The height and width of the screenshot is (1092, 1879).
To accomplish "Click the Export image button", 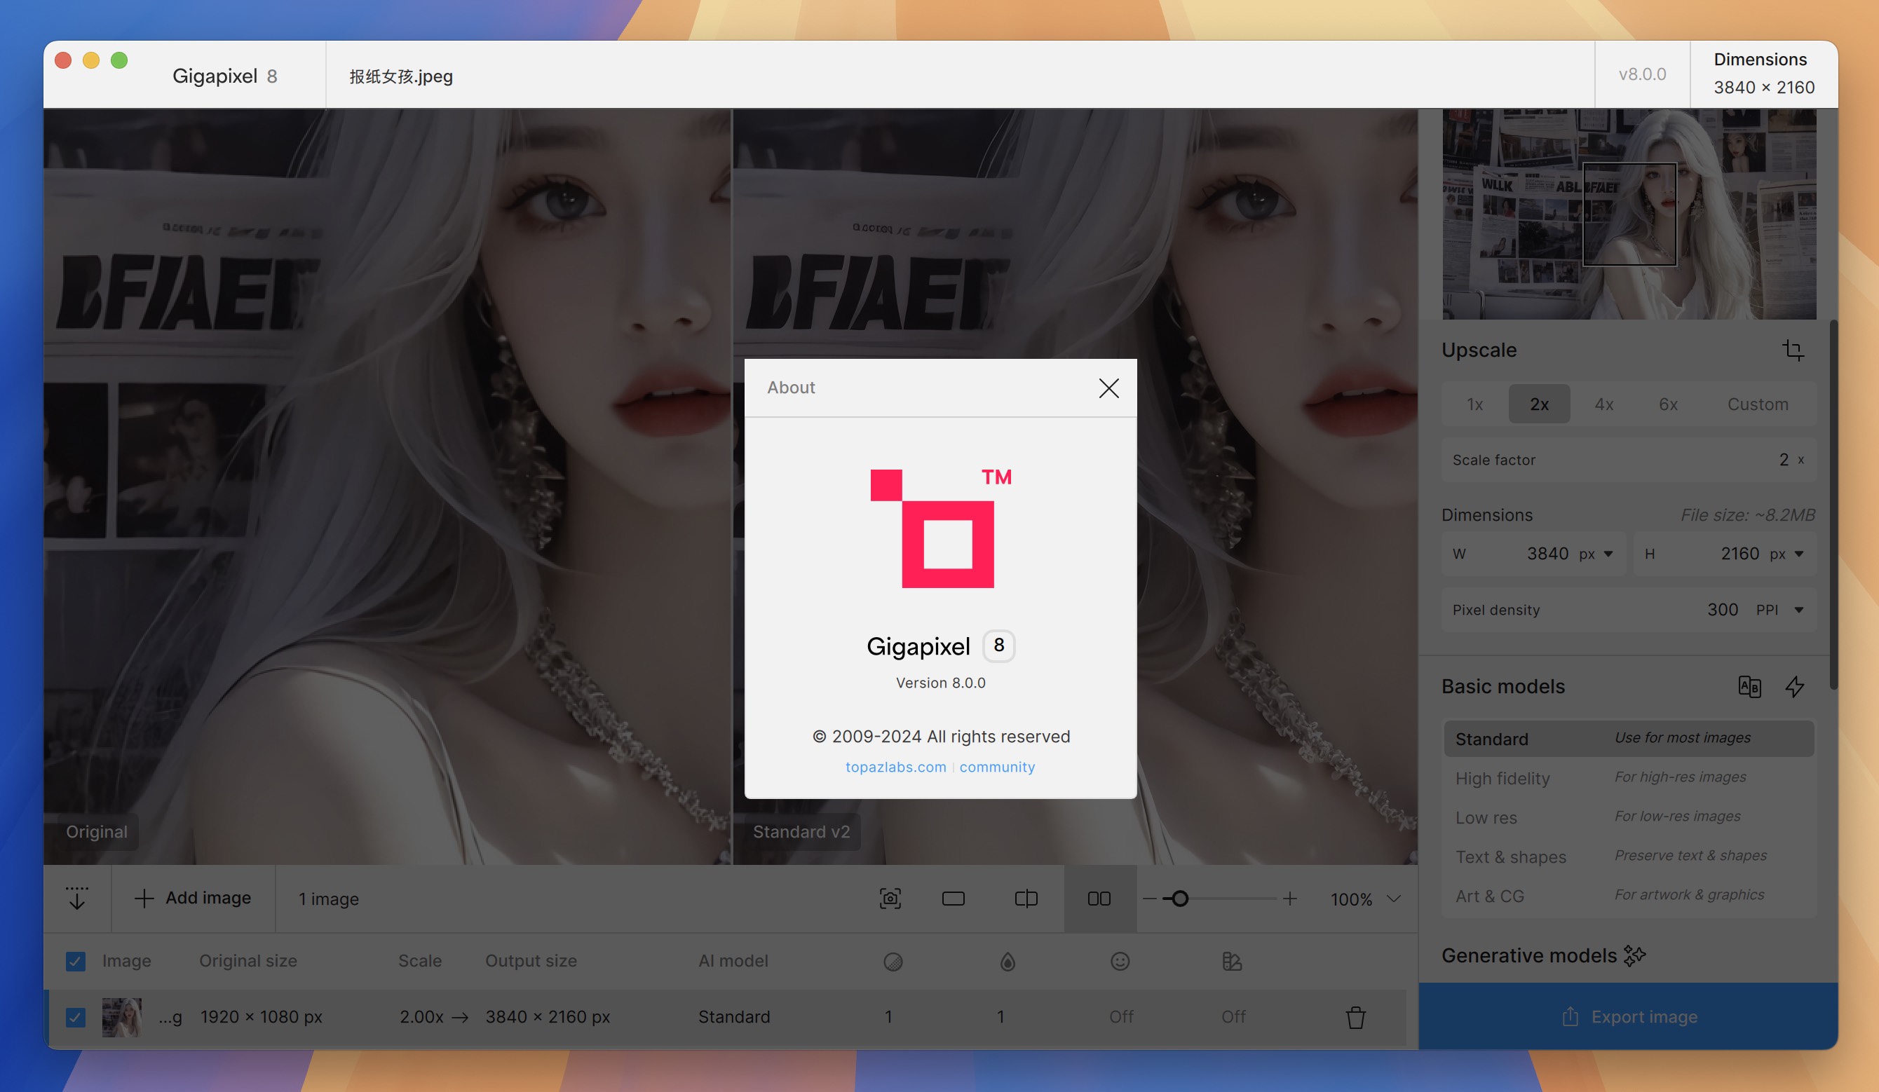I will click(x=1629, y=1017).
